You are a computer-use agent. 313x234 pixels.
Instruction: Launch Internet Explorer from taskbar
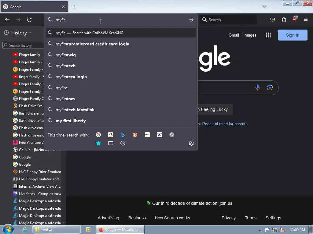pos(25,229)
